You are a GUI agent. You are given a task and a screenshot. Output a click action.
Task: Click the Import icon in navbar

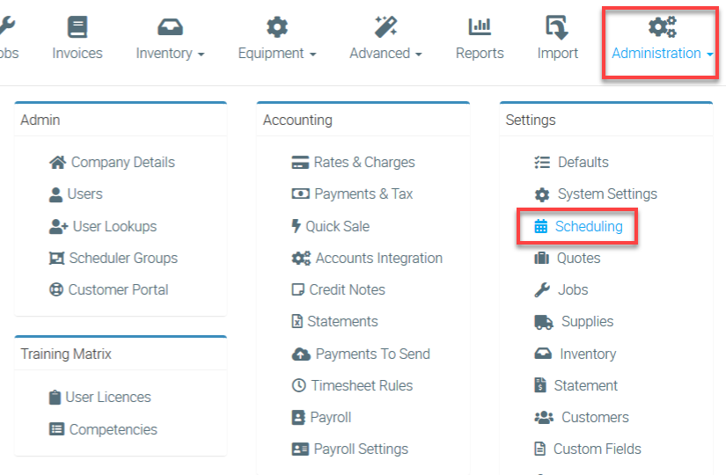coord(558,27)
